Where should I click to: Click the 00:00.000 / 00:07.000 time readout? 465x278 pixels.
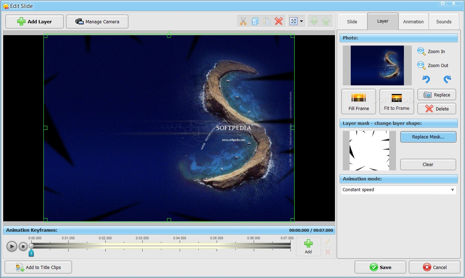pyautogui.click(x=311, y=230)
